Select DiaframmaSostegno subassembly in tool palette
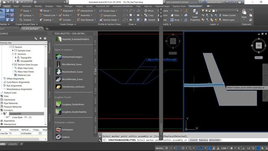Viewport: 268px width, 151px height. click(x=69, y=57)
